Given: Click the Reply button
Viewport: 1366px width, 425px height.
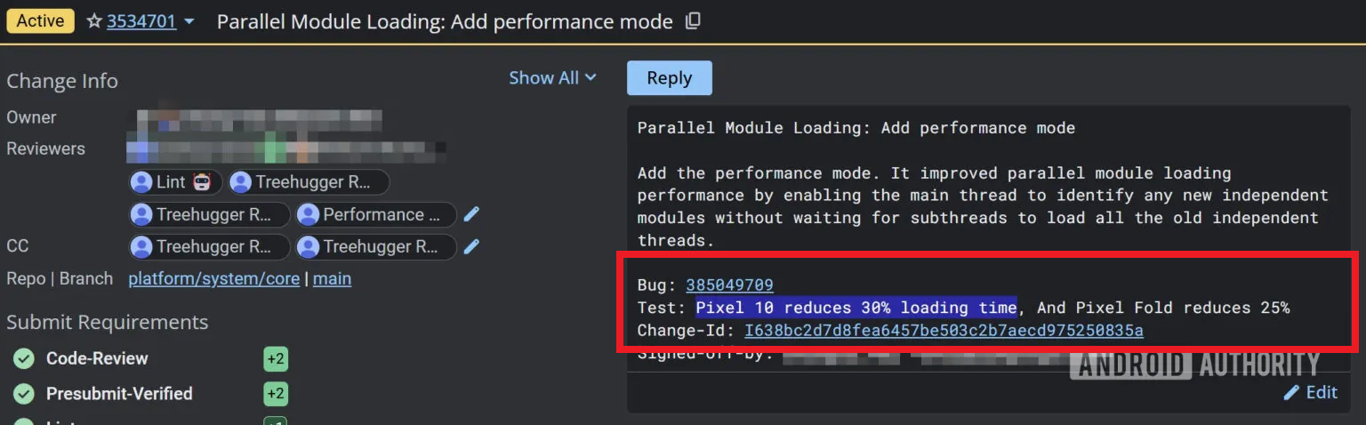Looking at the screenshot, I should (x=669, y=78).
